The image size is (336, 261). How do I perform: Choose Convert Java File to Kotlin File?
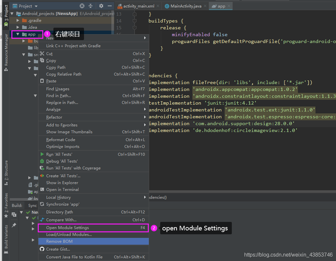click(x=93, y=257)
